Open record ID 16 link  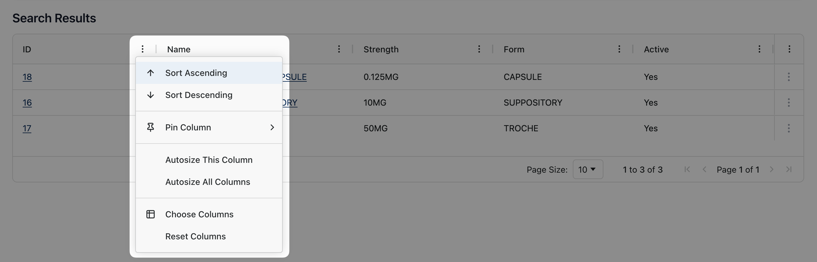click(27, 103)
